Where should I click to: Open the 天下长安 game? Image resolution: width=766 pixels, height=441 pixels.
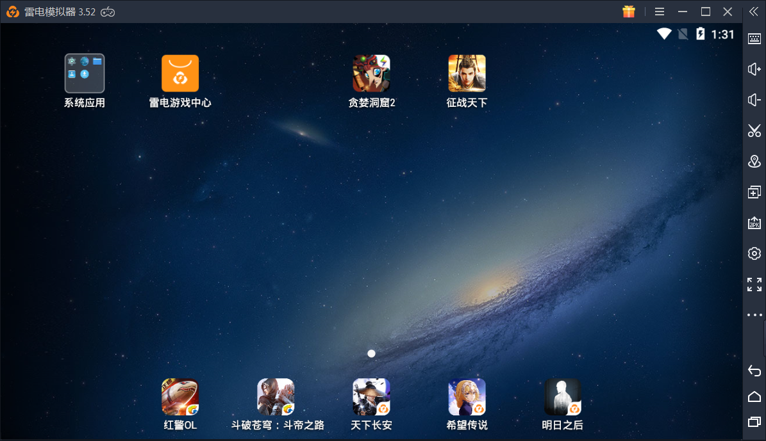click(371, 397)
